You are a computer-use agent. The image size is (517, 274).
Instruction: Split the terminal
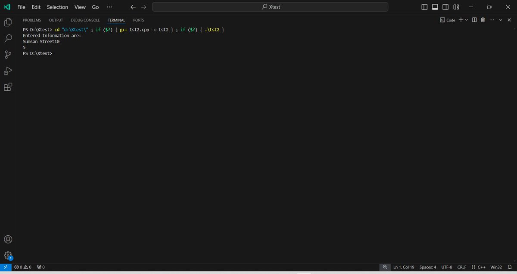(474, 20)
